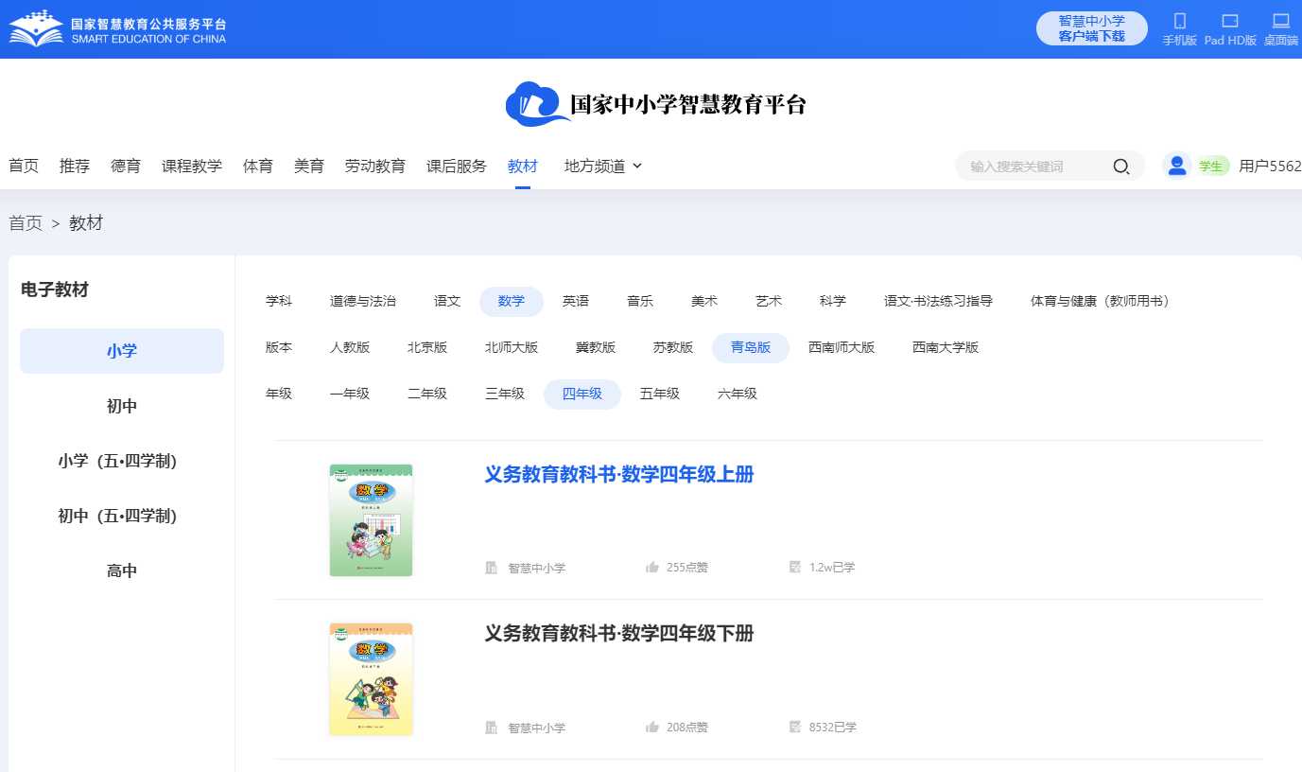Select the 四年级 grade filter
Image resolution: width=1302 pixels, height=772 pixels.
click(582, 394)
